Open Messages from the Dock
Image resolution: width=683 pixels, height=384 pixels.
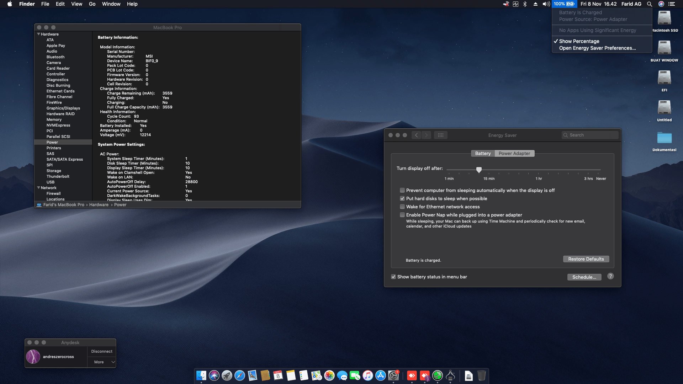click(342, 376)
